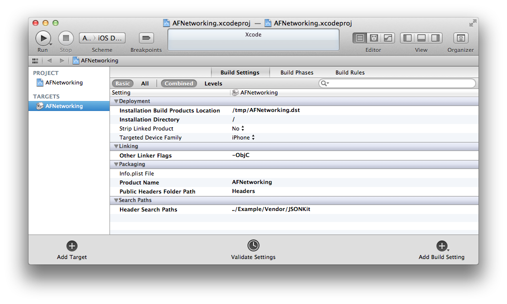The height and width of the screenshot is (304, 507).
Task: Click the Stop button
Action: click(x=65, y=38)
